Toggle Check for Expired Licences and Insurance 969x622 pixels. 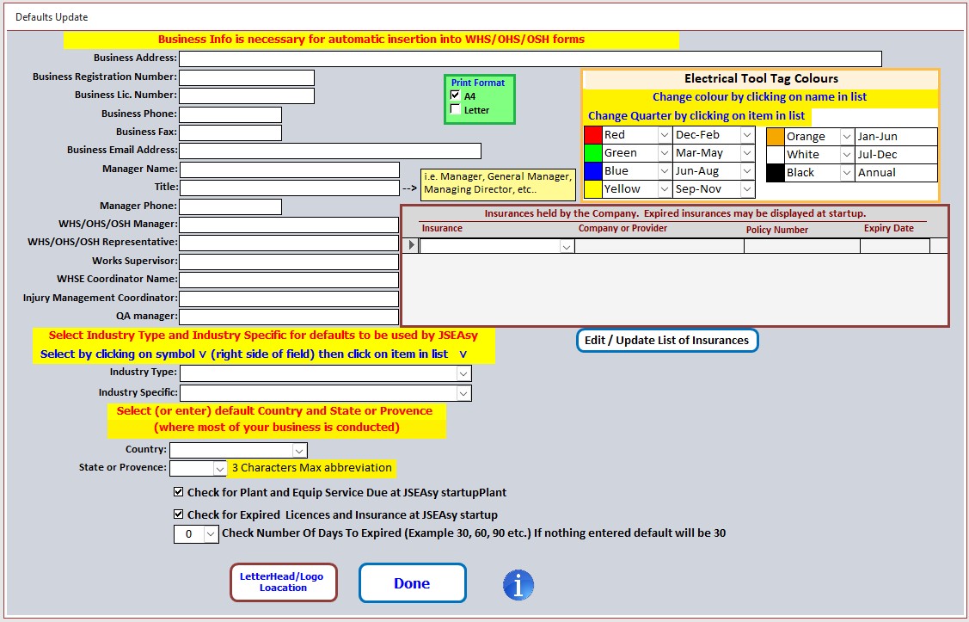(x=179, y=514)
